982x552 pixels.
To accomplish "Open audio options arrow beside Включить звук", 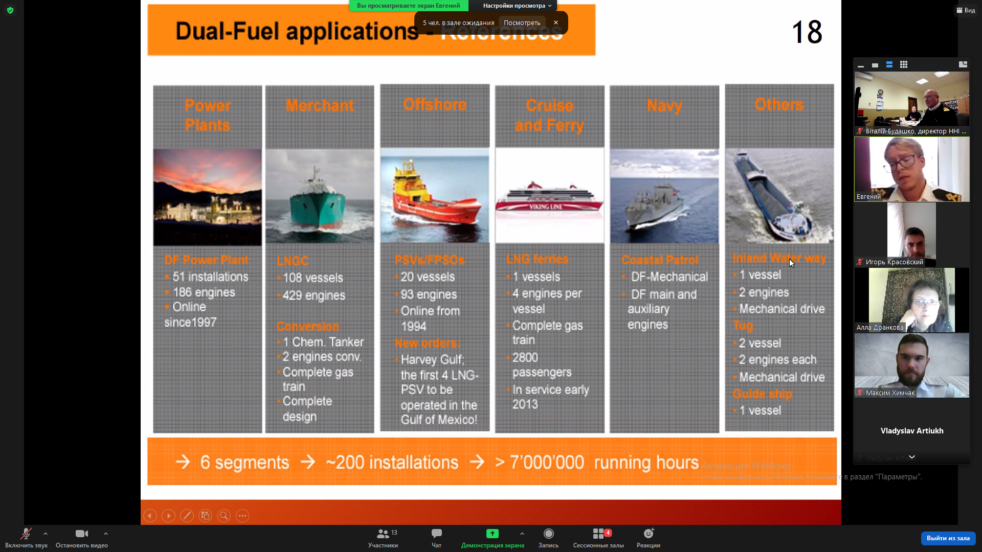I will pyautogui.click(x=46, y=534).
